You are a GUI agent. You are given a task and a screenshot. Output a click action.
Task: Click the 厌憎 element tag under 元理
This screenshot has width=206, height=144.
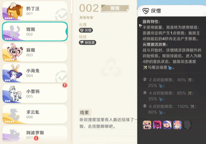[86, 30]
